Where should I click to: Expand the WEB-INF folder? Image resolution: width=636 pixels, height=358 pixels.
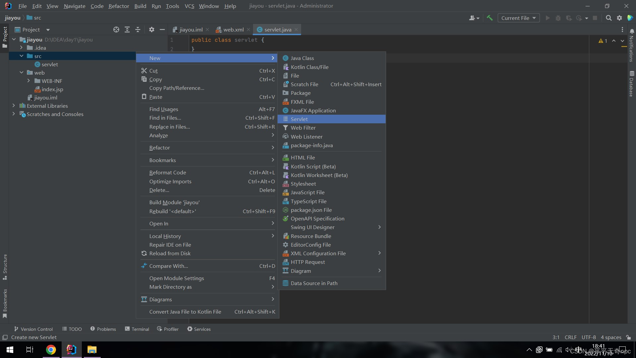(29, 81)
